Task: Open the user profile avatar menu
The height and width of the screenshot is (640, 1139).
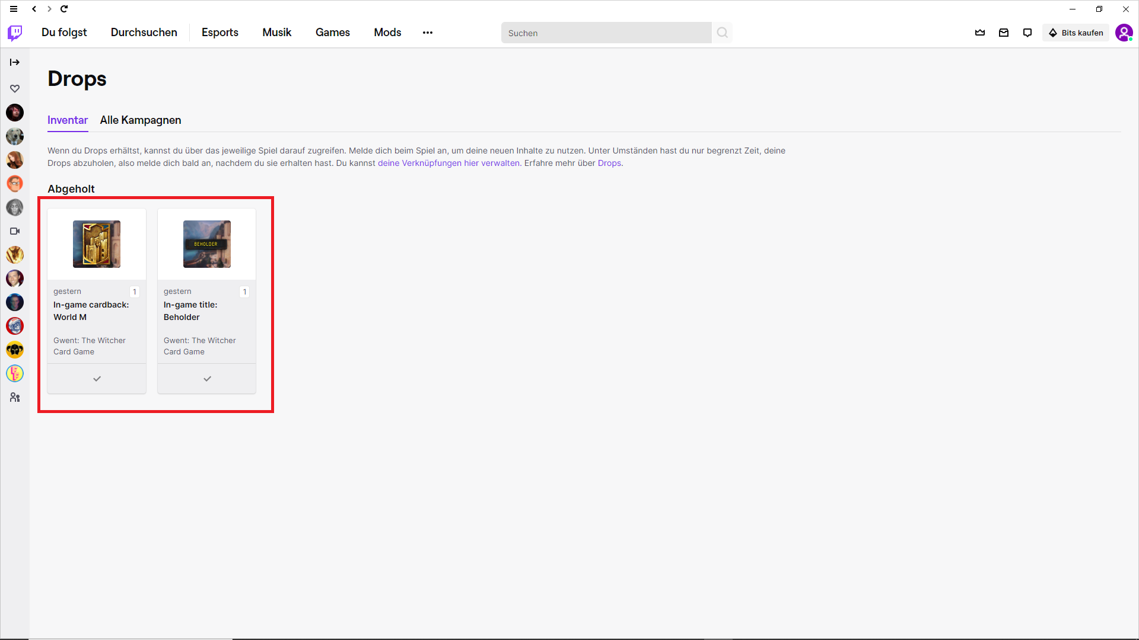Action: (1124, 33)
